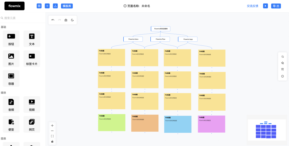Click the format brush icon in the right toolbar

pyautogui.click(x=282, y=70)
